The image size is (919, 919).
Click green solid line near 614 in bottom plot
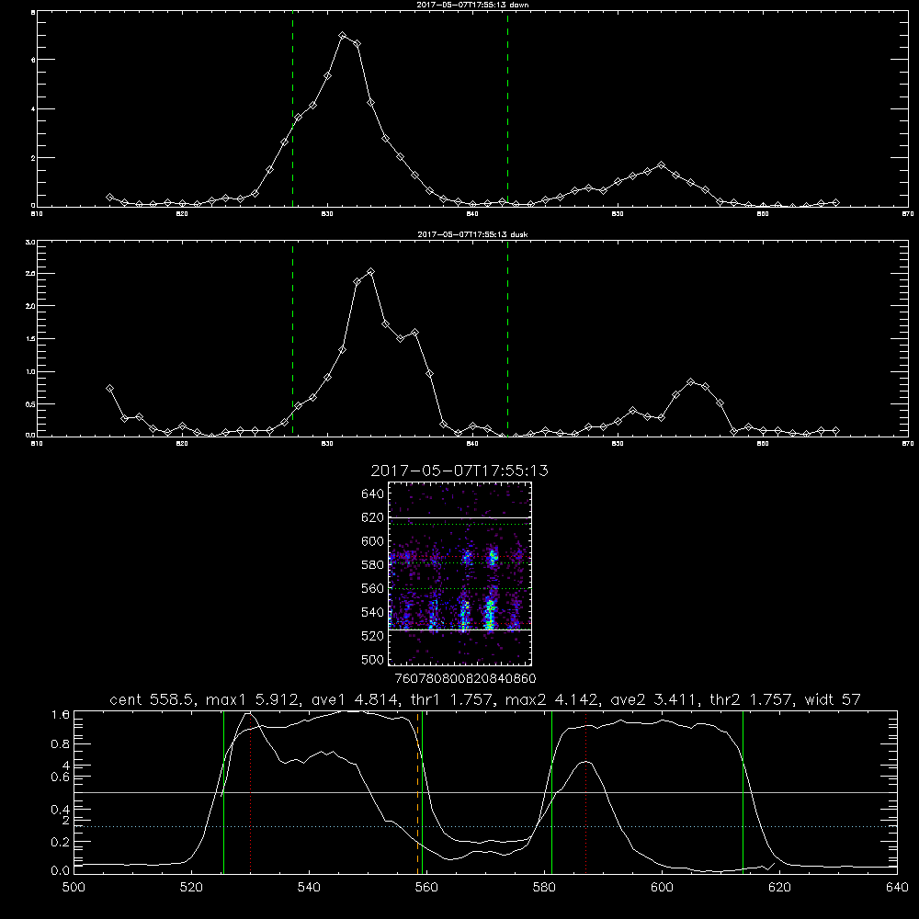click(x=743, y=792)
